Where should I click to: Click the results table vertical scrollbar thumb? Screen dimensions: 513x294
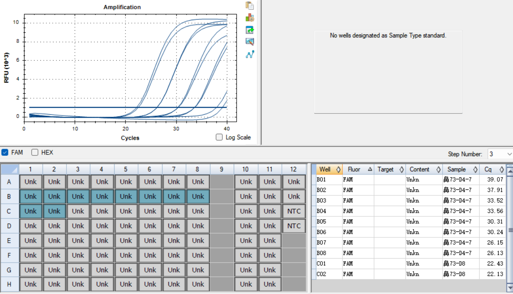tap(510, 230)
